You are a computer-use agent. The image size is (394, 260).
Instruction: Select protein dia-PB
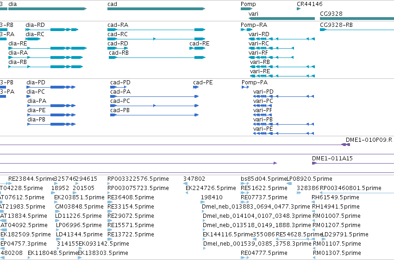(51, 124)
